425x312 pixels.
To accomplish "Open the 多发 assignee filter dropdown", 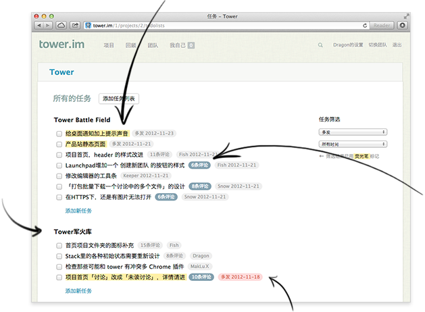I will coord(353,133).
